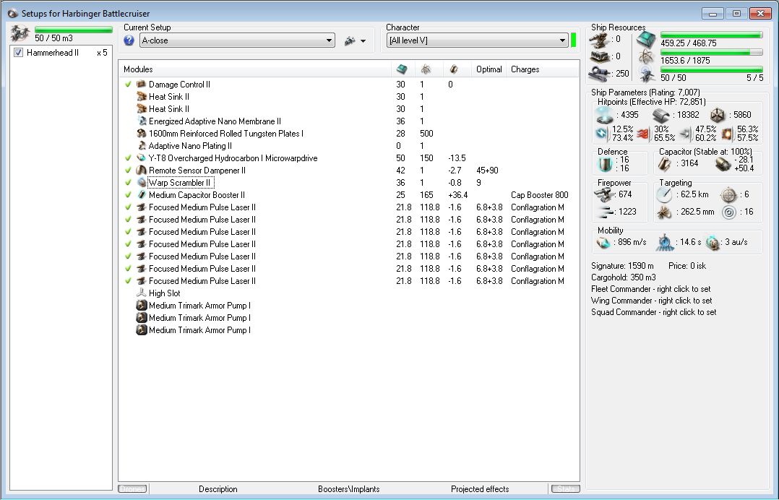Click the Signature: 1590 m value
The height and width of the screenshot is (500, 779).
(622, 266)
